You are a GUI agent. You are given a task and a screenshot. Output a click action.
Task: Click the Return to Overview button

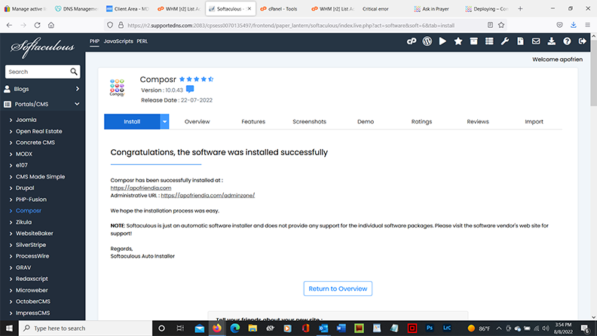pyautogui.click(x=338, y=289)
